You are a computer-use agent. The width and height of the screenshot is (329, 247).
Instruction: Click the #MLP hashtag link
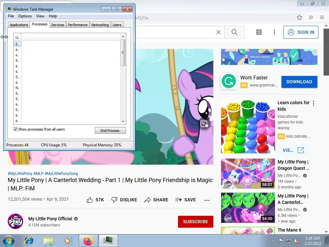pos(39,173)
